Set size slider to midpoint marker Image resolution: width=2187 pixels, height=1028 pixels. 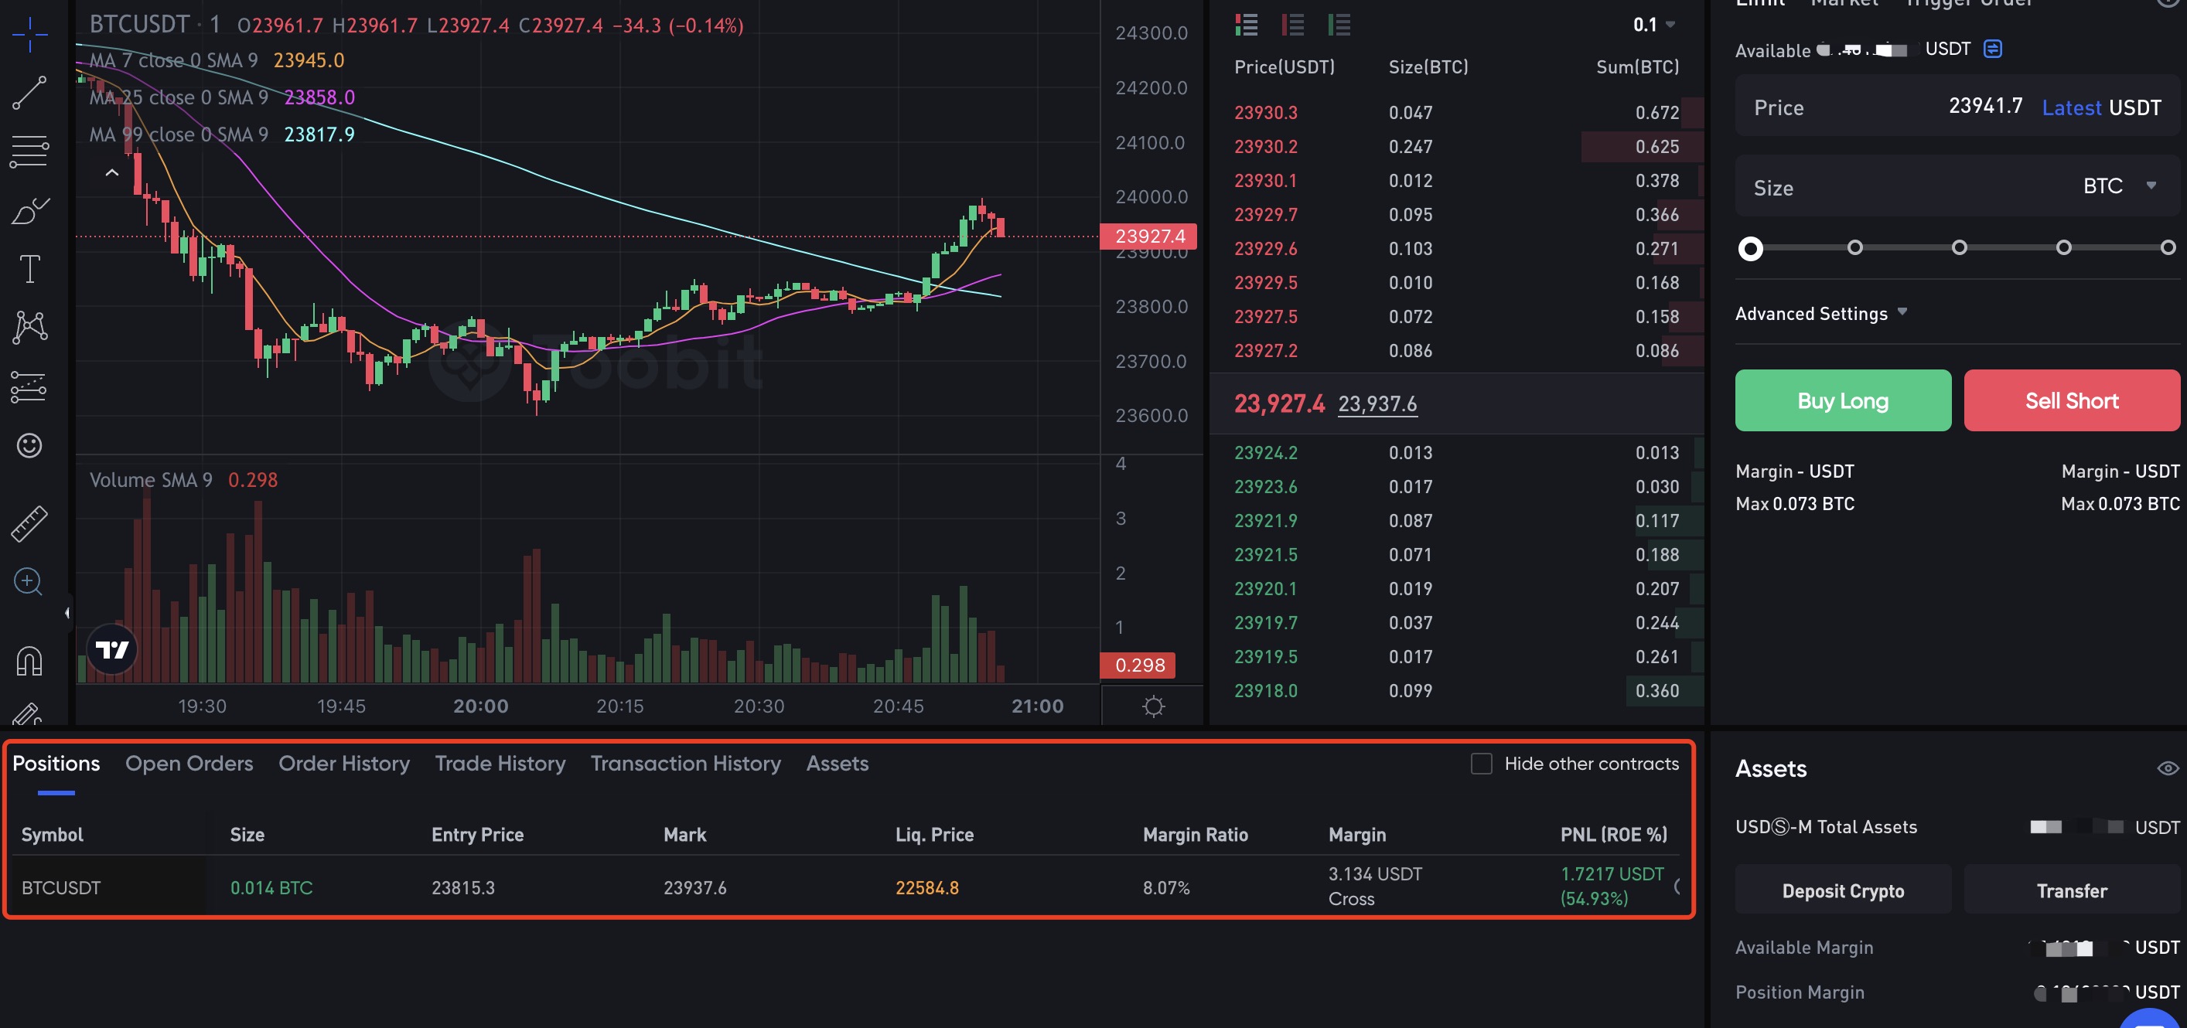pos(1959,248)
